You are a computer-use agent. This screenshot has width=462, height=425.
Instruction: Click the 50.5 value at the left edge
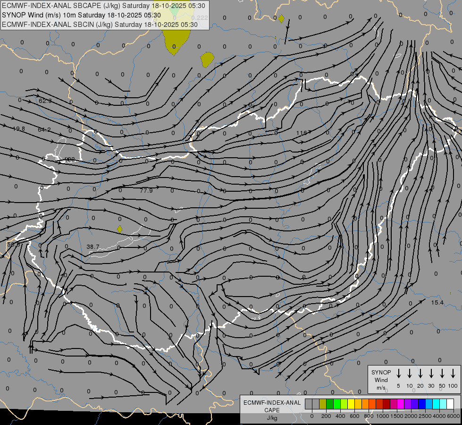coord(14,245)
